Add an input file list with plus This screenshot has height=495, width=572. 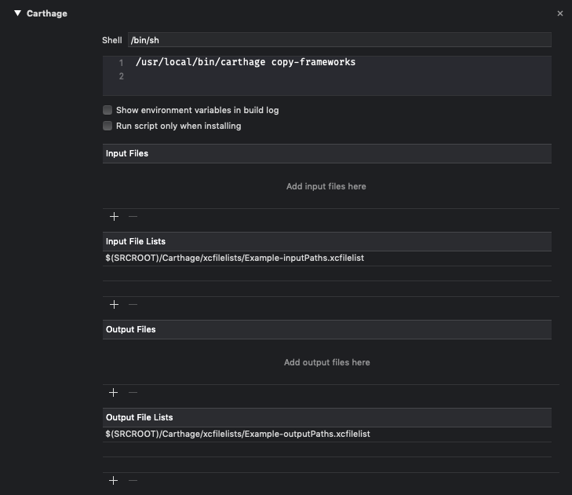pyautogui.click(x=114, y=304)
